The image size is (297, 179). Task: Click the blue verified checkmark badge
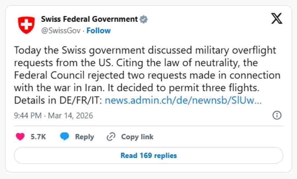point(144,20)
